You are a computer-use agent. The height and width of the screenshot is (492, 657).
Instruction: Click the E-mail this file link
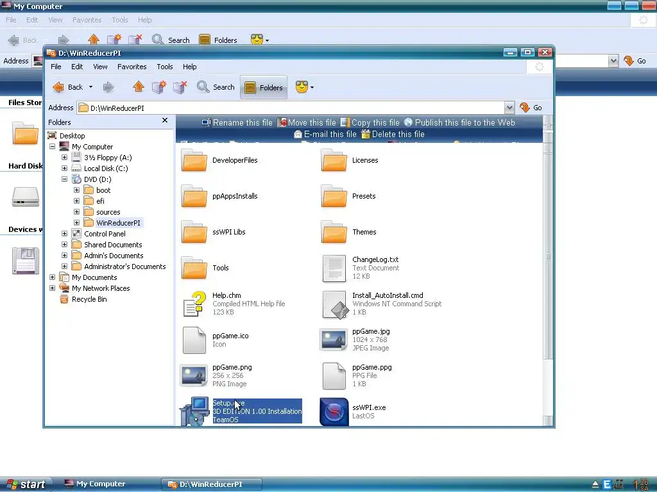325,135
